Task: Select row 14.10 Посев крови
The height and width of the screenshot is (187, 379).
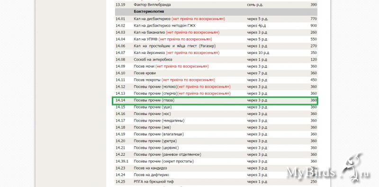Action: [x=216, y=73]
